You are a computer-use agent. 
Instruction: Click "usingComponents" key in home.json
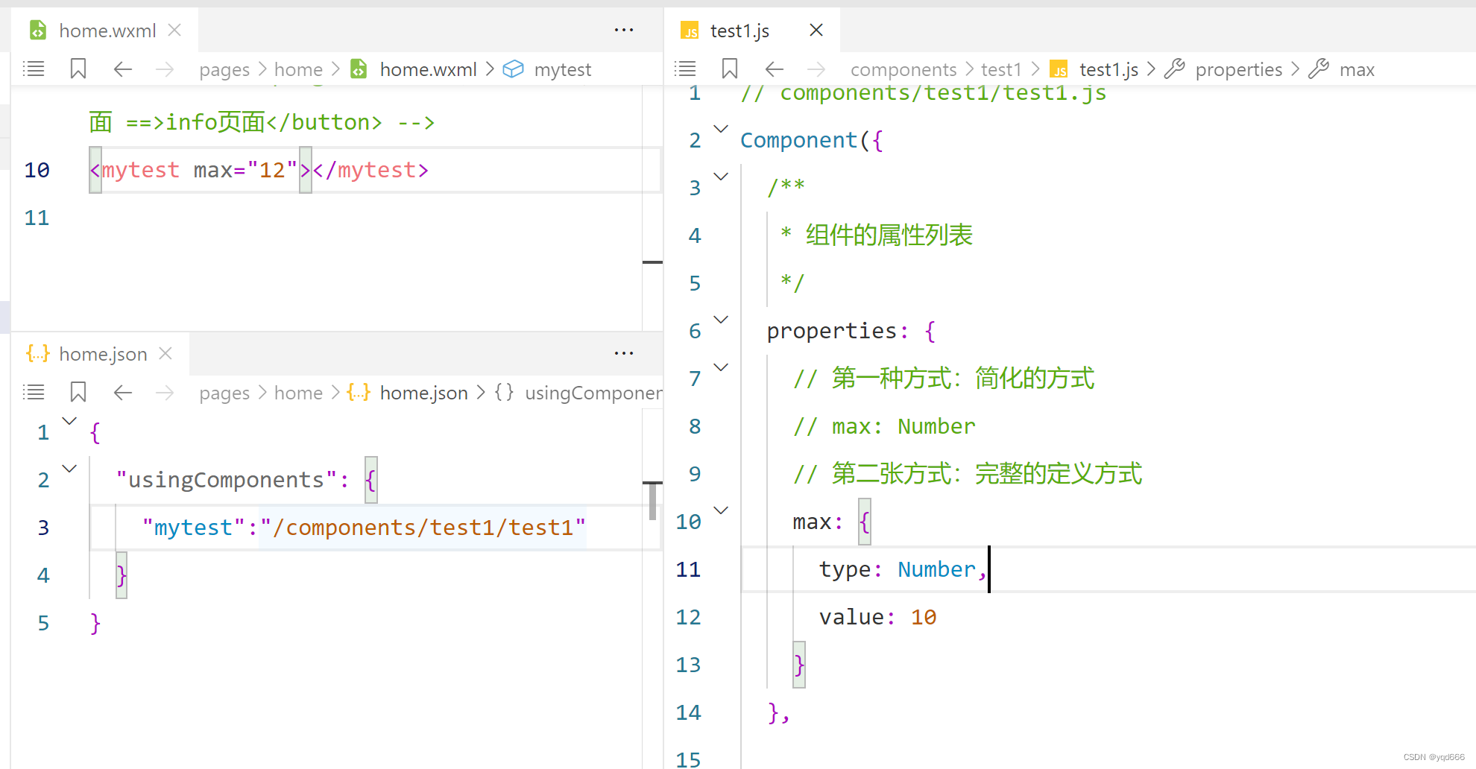226,481
